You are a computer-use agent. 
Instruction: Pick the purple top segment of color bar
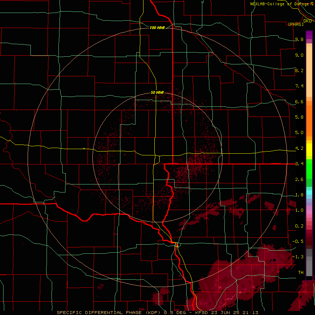[x=309, y=35]
